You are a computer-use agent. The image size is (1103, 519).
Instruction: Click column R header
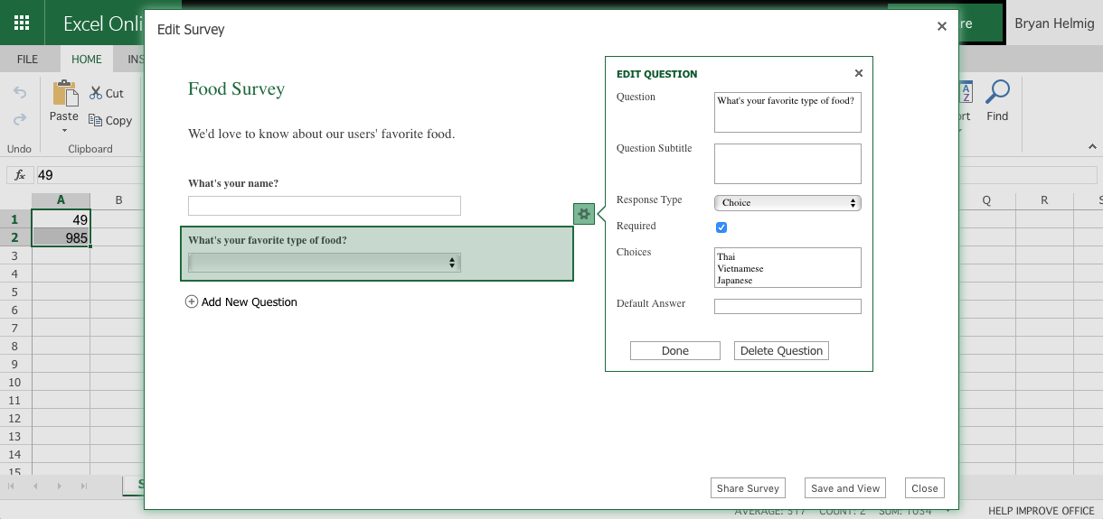(x=1044, y=200)
